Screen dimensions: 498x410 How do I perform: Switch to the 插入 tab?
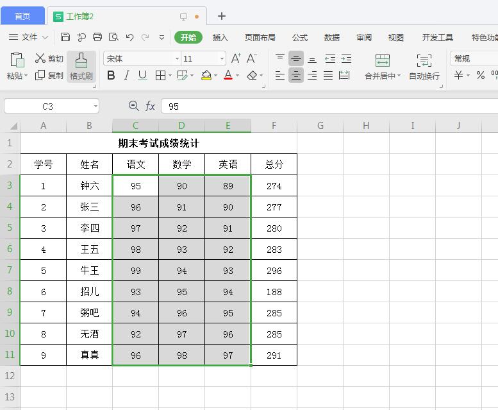pyautogui.click(x=220, y=37)
